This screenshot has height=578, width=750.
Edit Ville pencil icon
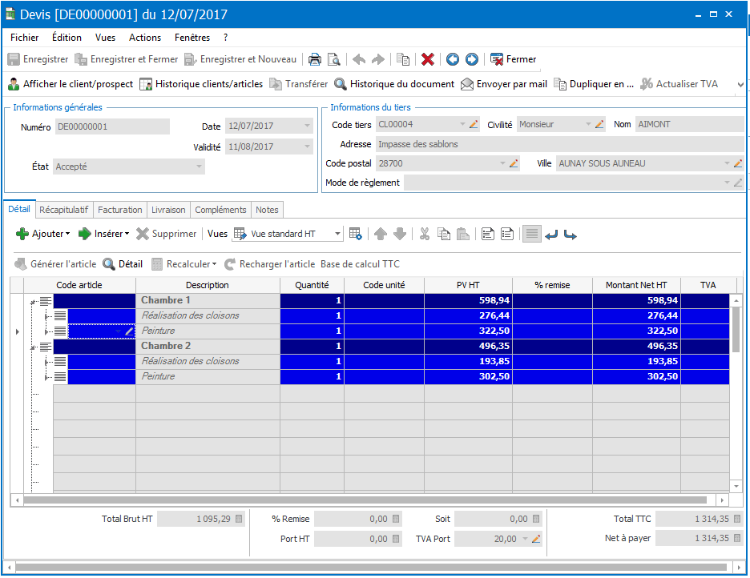(x=738, y=163)
